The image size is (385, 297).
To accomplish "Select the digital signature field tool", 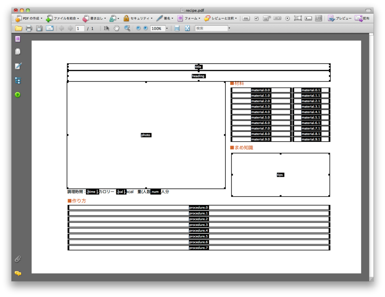I will click(x=308, y=18).
